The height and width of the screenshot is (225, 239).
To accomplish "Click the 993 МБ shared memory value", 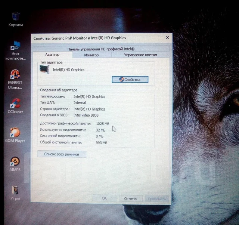I will [102, 143].
